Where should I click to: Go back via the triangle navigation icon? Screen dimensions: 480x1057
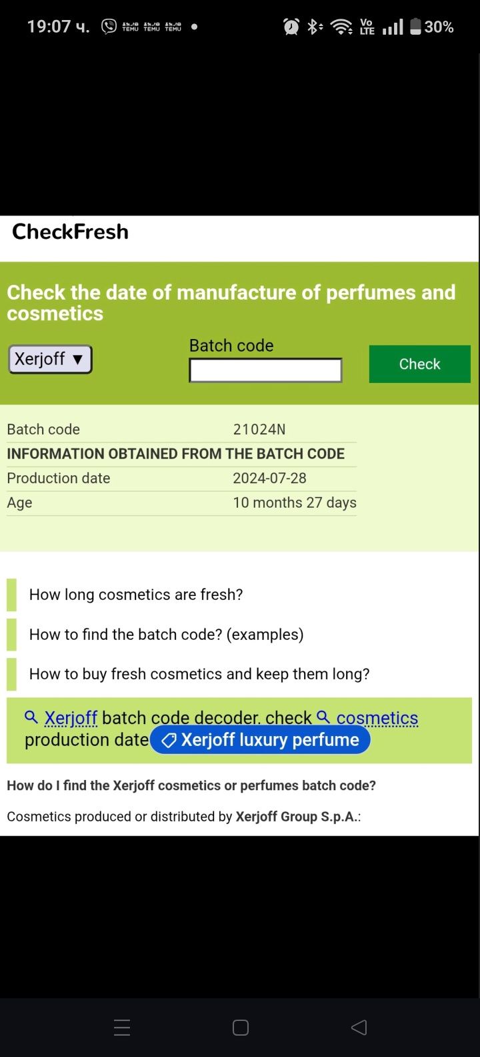point(359,1028)
